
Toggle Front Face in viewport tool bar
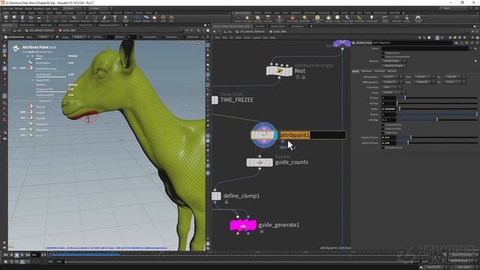(163, 37)
